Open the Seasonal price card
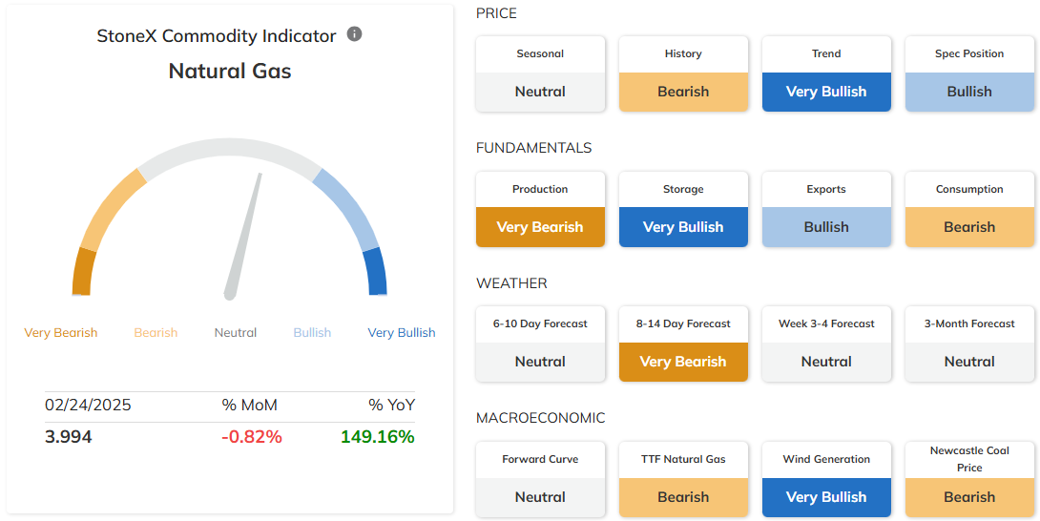 541,73
